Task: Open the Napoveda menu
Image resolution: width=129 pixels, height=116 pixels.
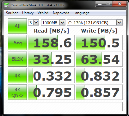Action: [x=61, y=13]
